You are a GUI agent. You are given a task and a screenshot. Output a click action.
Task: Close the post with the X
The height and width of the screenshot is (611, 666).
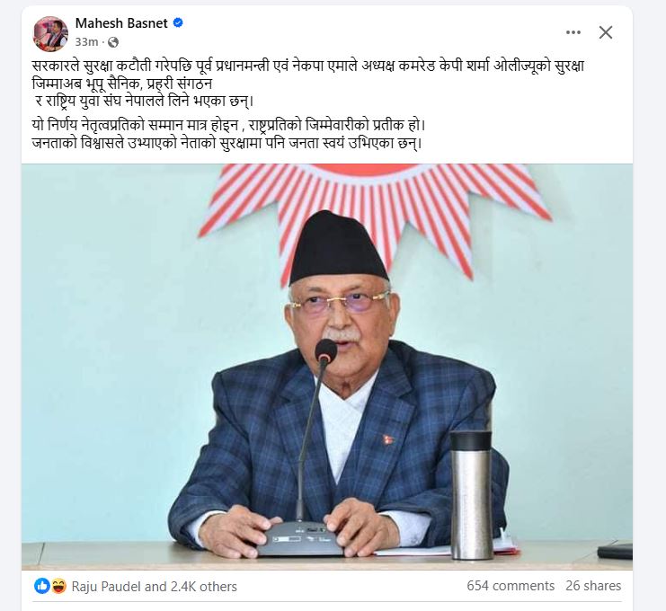pyautogui.click(x=606, y=32)
